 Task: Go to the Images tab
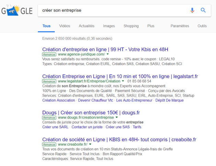coord(109,26)
